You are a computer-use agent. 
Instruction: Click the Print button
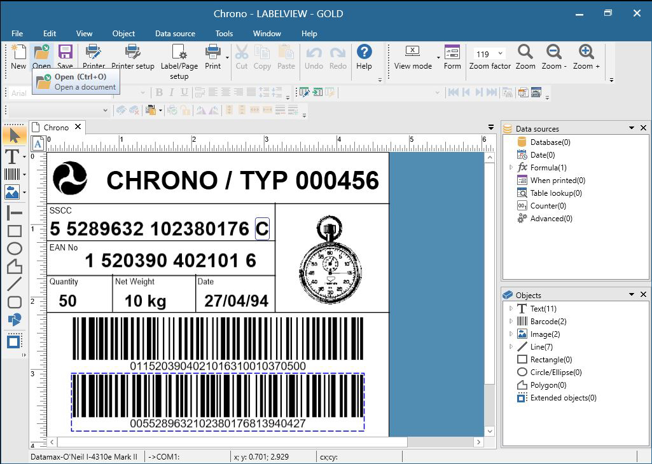coord(214,56)
